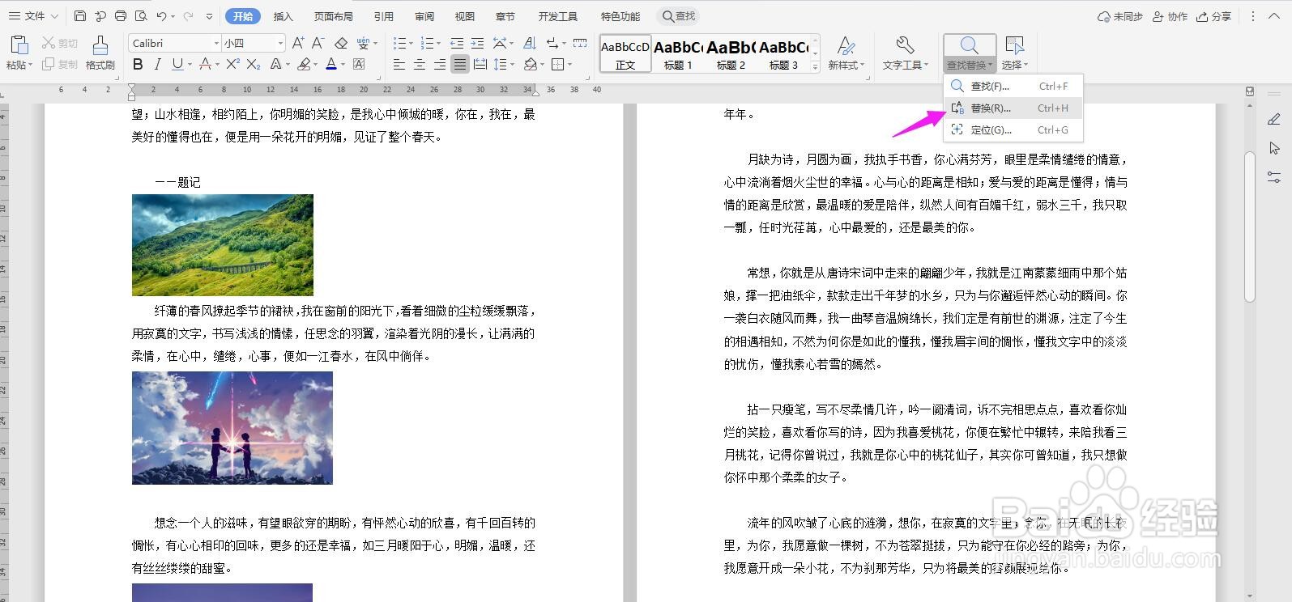Click the Sort A-Z icon
Viewport: 1292px width, 602px height.
click(x=530, y=43)
